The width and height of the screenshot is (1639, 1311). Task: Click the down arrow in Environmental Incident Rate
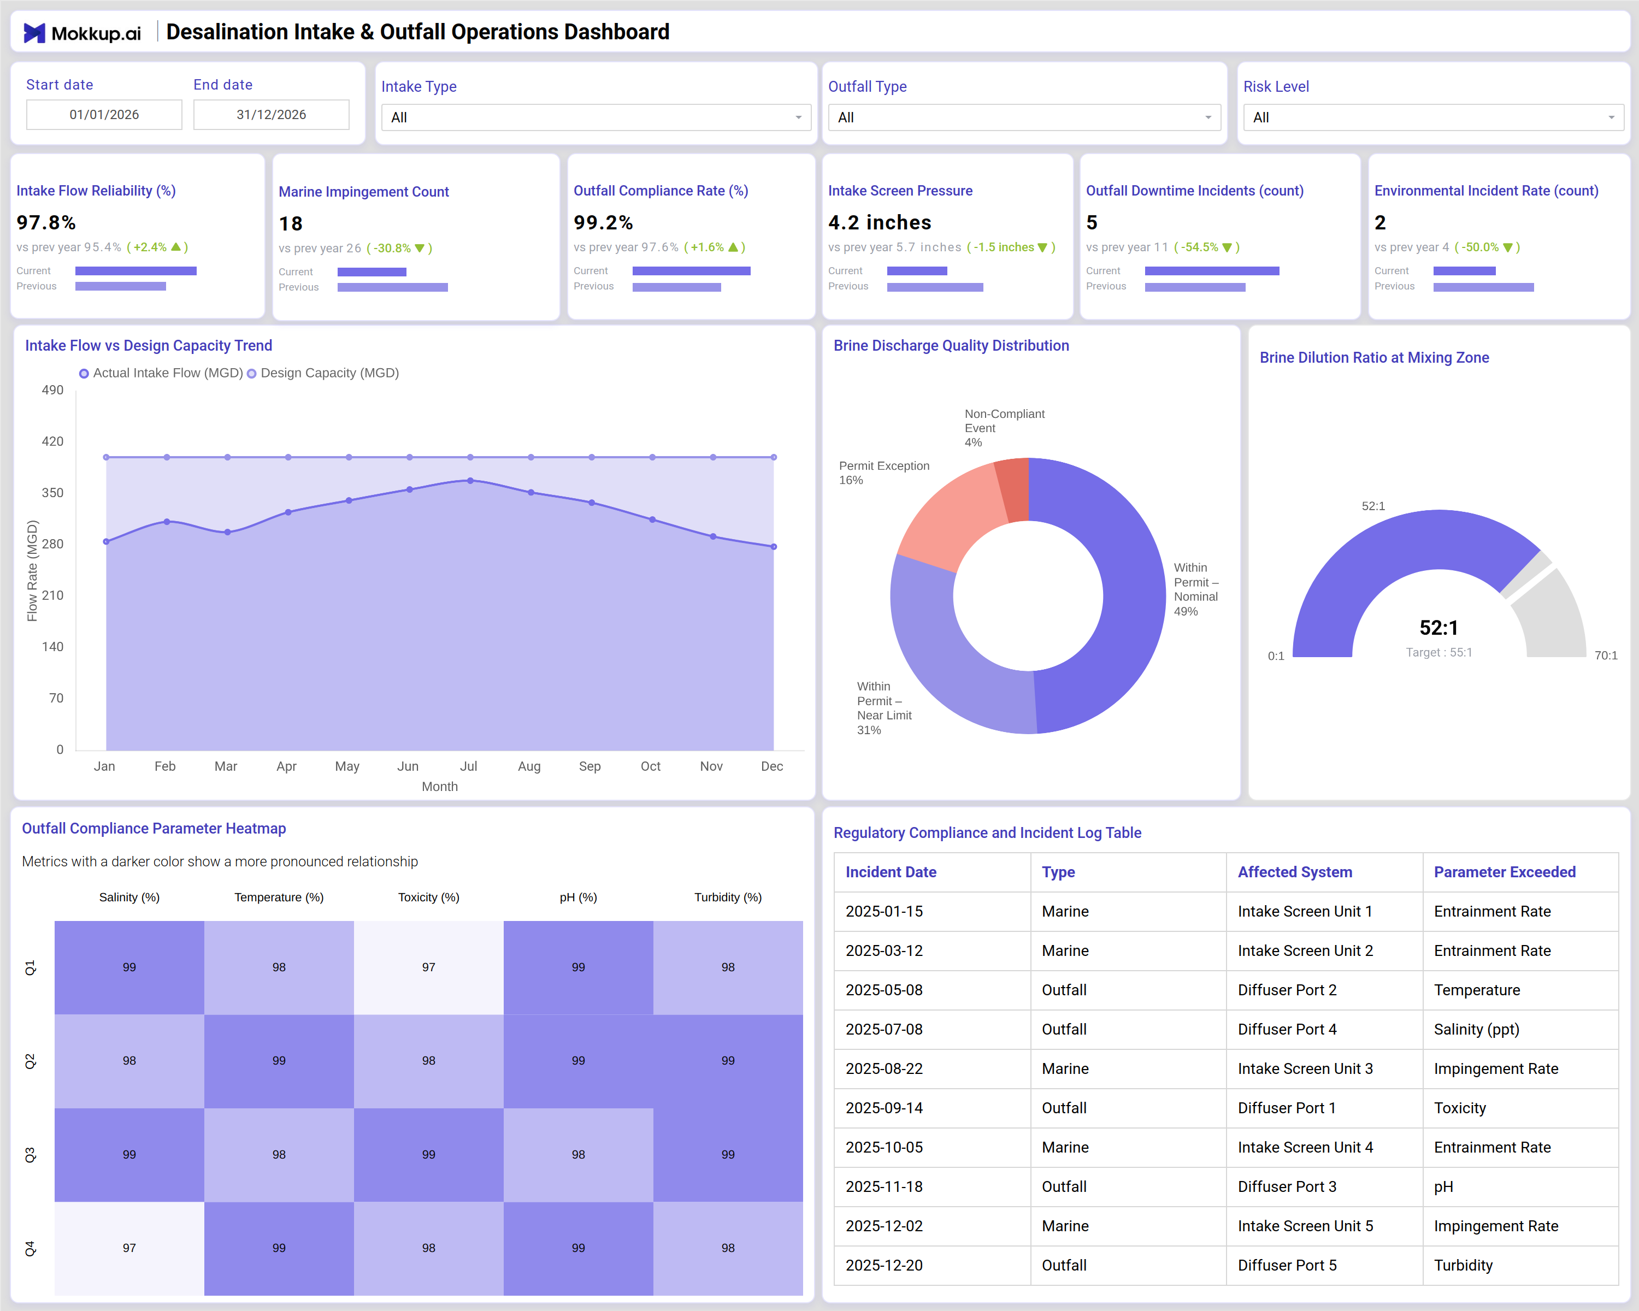1507,248
